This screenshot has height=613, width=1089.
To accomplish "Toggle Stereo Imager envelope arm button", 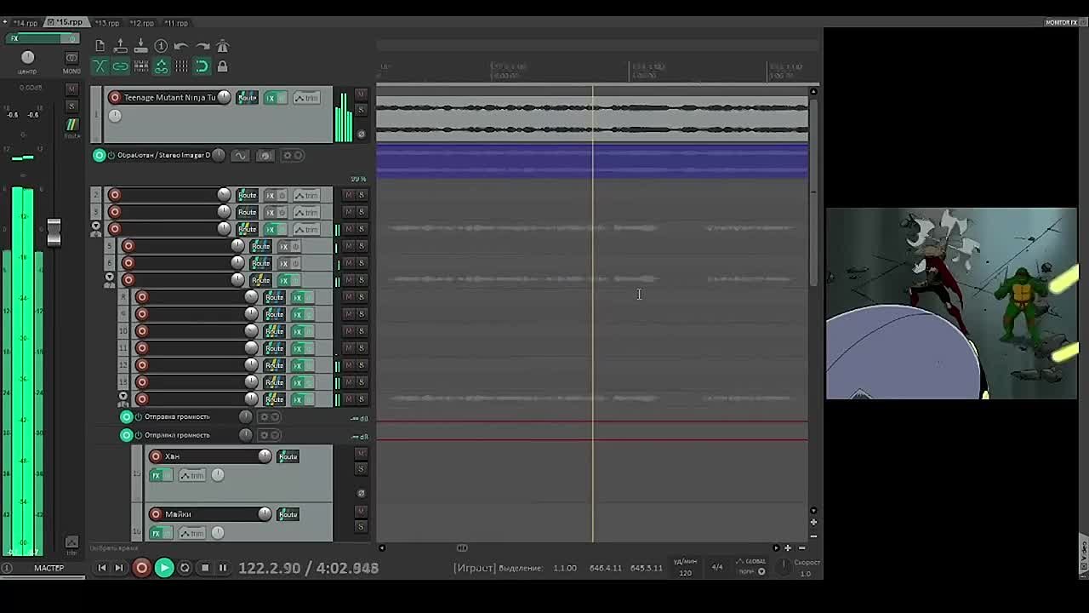I will click(99, 155).
